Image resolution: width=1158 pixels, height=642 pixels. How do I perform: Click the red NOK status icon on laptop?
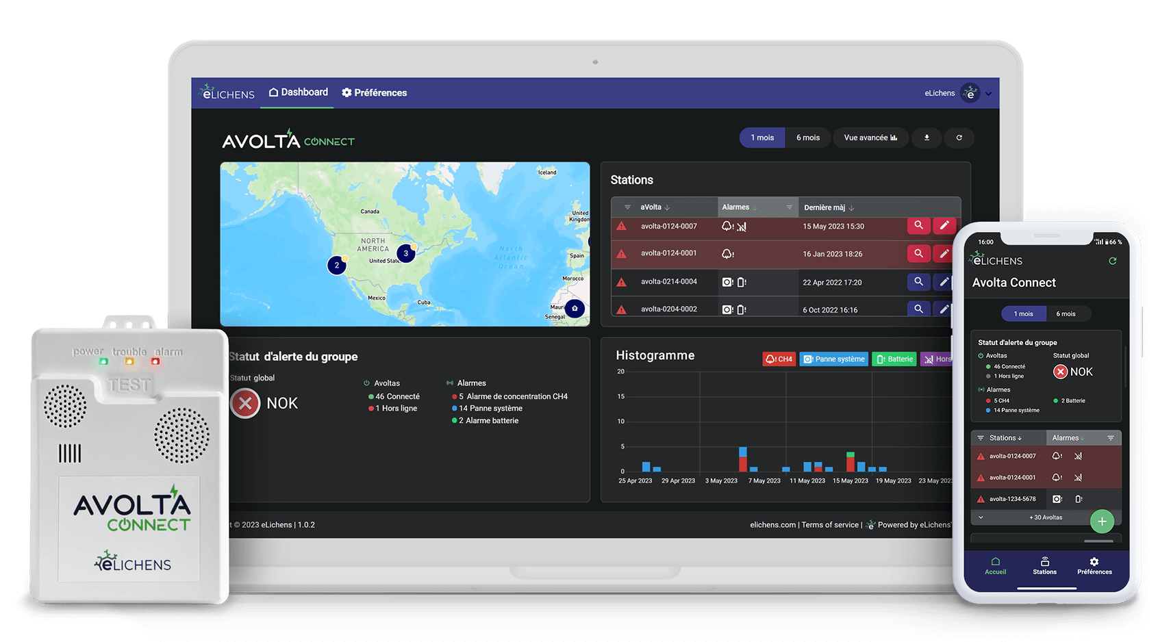[x=245, y=403]
